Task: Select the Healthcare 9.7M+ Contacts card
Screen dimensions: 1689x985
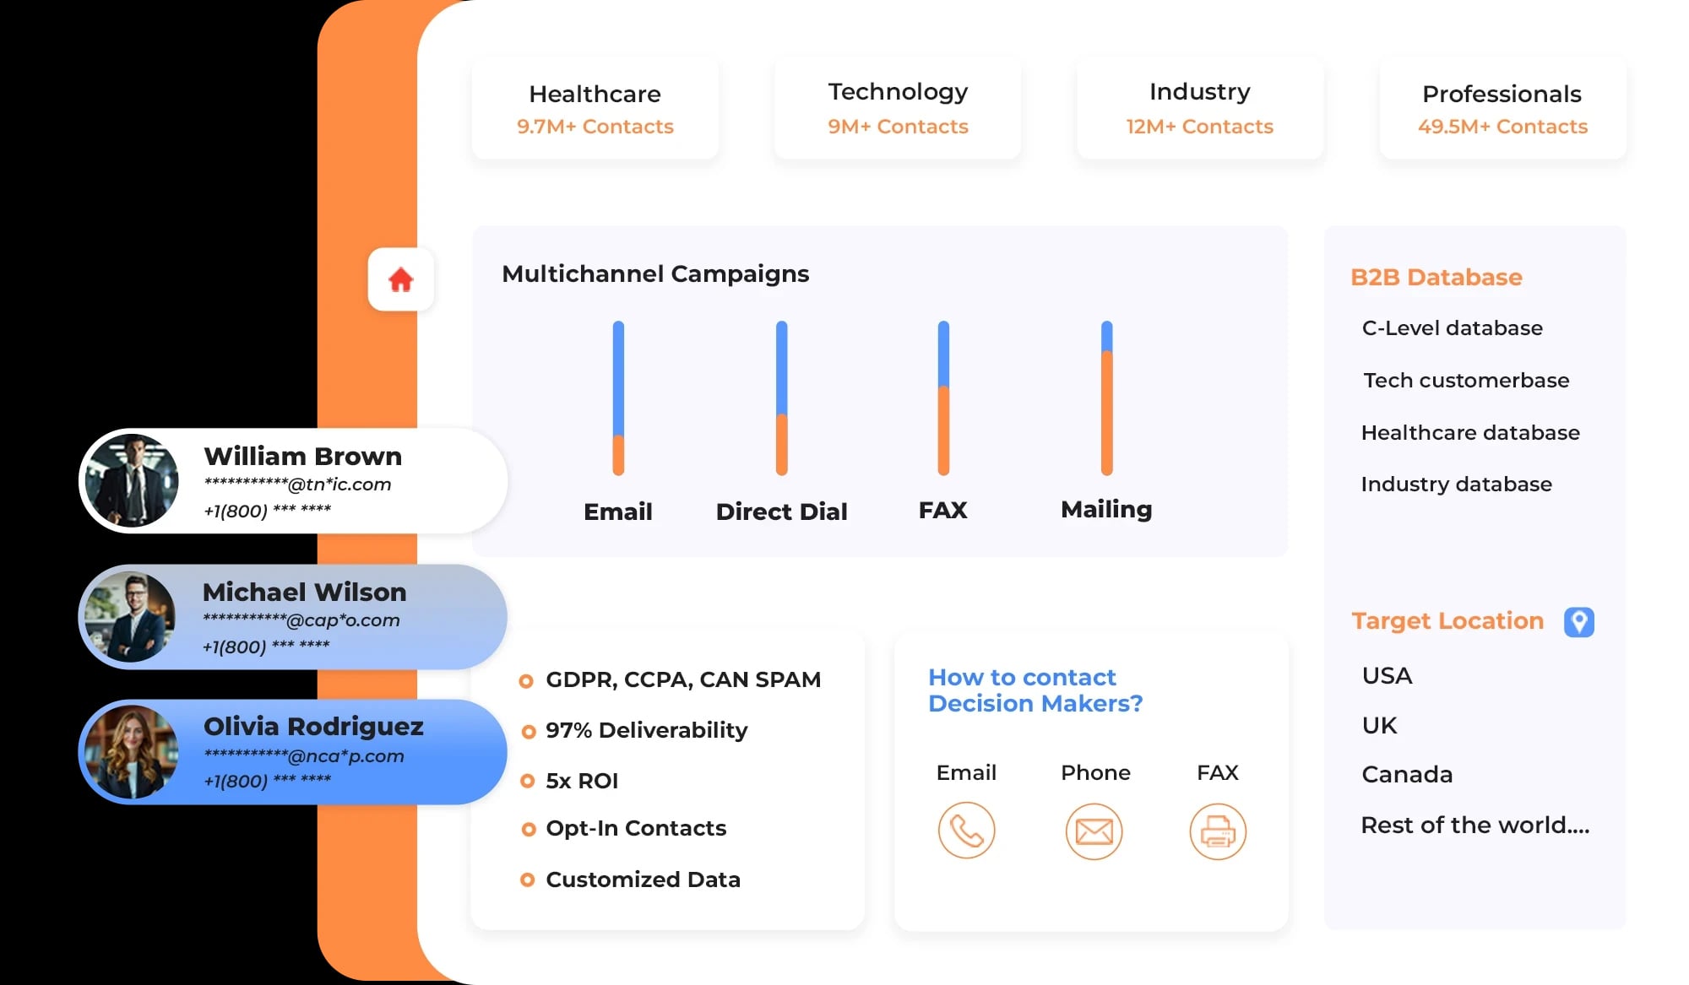Action: pos(595,109)
